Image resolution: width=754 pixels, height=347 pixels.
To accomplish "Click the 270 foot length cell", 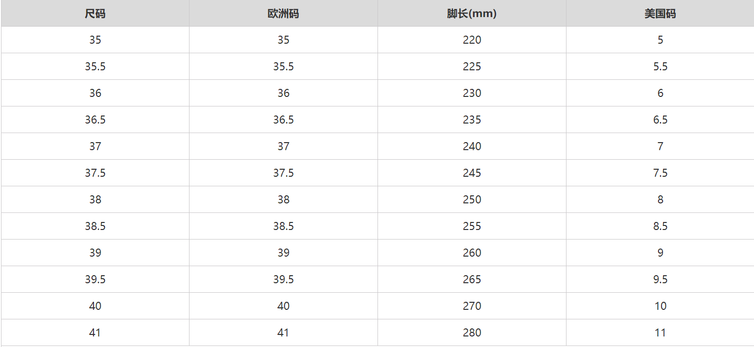I will (x=472, y=306).
